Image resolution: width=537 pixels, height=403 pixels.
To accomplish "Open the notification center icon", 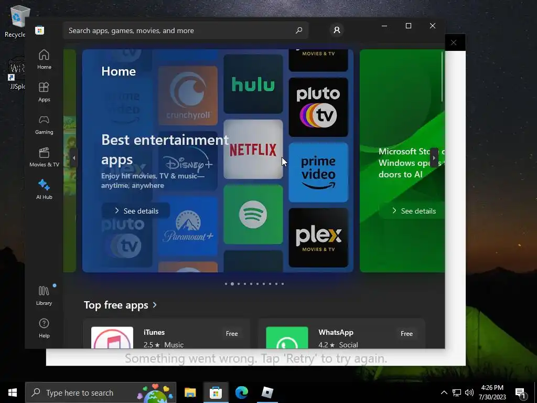I will click(x=521, y=393).
